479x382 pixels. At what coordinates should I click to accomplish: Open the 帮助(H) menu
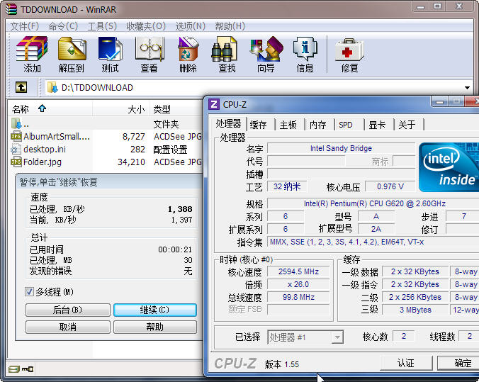click(230, 26)
